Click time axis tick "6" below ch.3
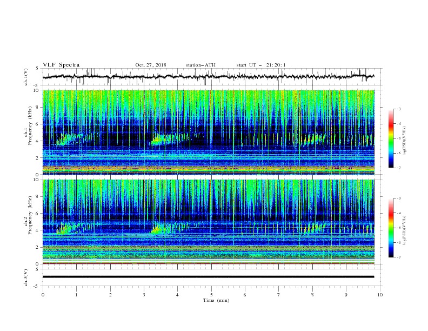The height and width of the screenshot is (331, 428). coord(245,295)
